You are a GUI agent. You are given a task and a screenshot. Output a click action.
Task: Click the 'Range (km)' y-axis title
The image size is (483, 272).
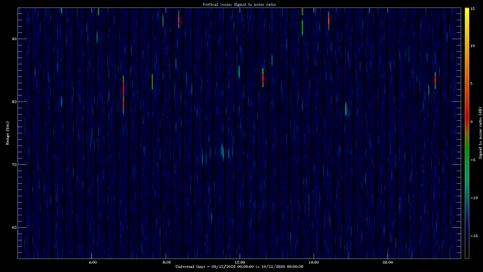click(x=8, y=133)
